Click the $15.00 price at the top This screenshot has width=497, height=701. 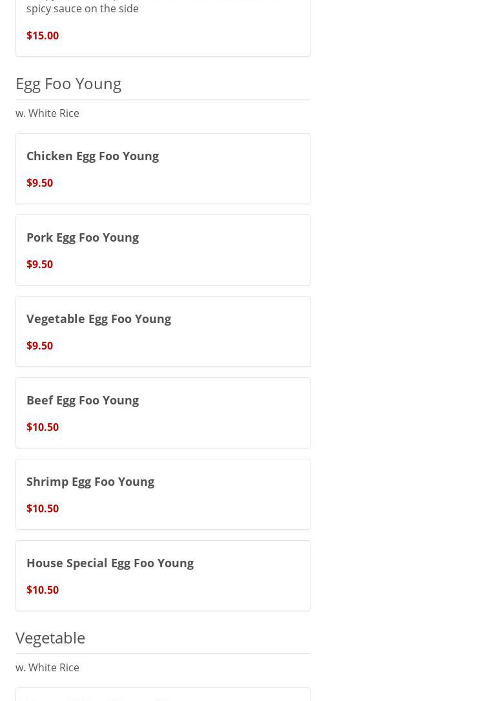43,36
